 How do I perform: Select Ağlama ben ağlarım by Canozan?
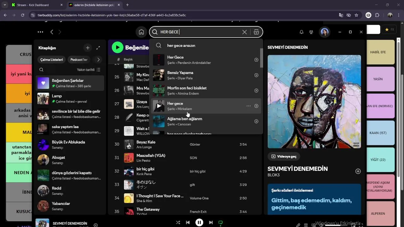pos(206,121)
